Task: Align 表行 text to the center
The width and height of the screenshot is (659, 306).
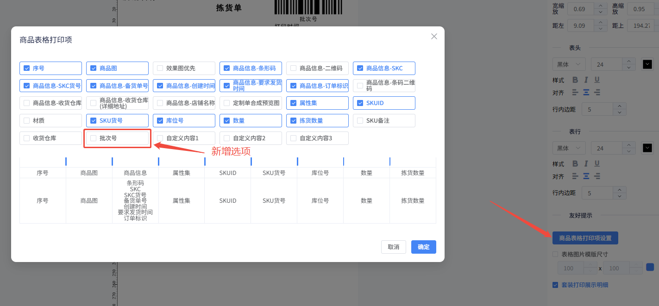Action: tap(586, 176)
